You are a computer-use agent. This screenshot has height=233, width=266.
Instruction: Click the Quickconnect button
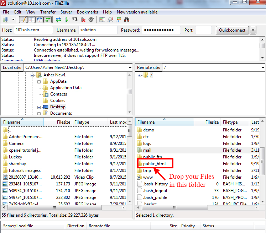232,30
